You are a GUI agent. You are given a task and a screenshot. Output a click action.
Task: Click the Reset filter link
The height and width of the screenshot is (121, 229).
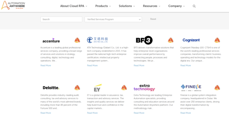(x=153, y=19)
